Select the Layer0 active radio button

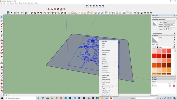pos(153,86)
